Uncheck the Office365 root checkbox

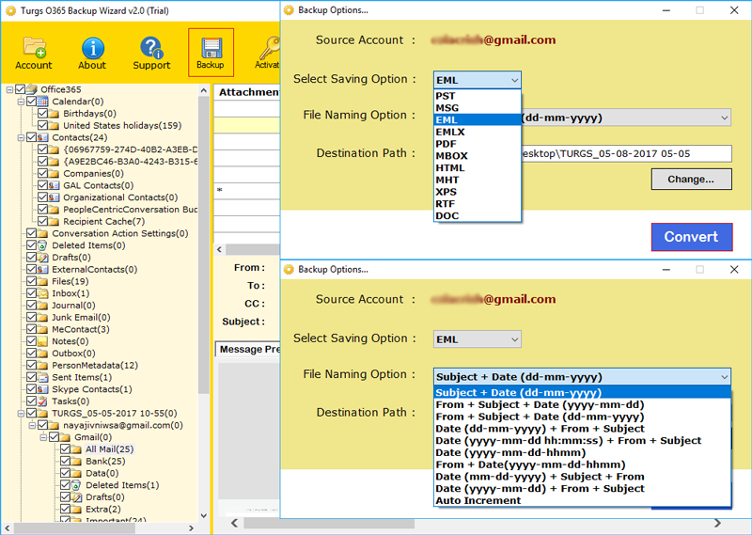point(20,89)
